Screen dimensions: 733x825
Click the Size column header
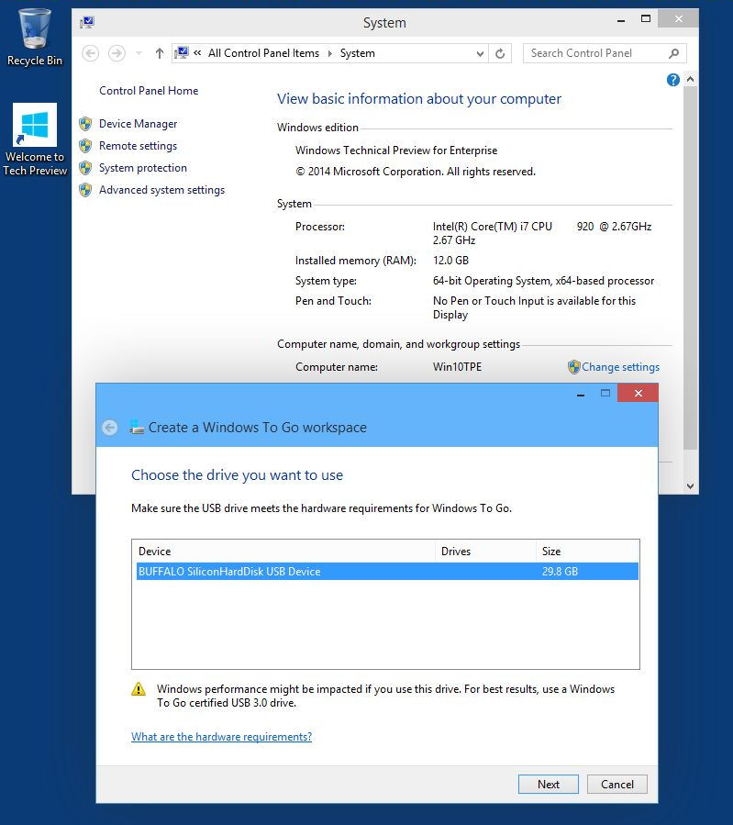[587, 552]
